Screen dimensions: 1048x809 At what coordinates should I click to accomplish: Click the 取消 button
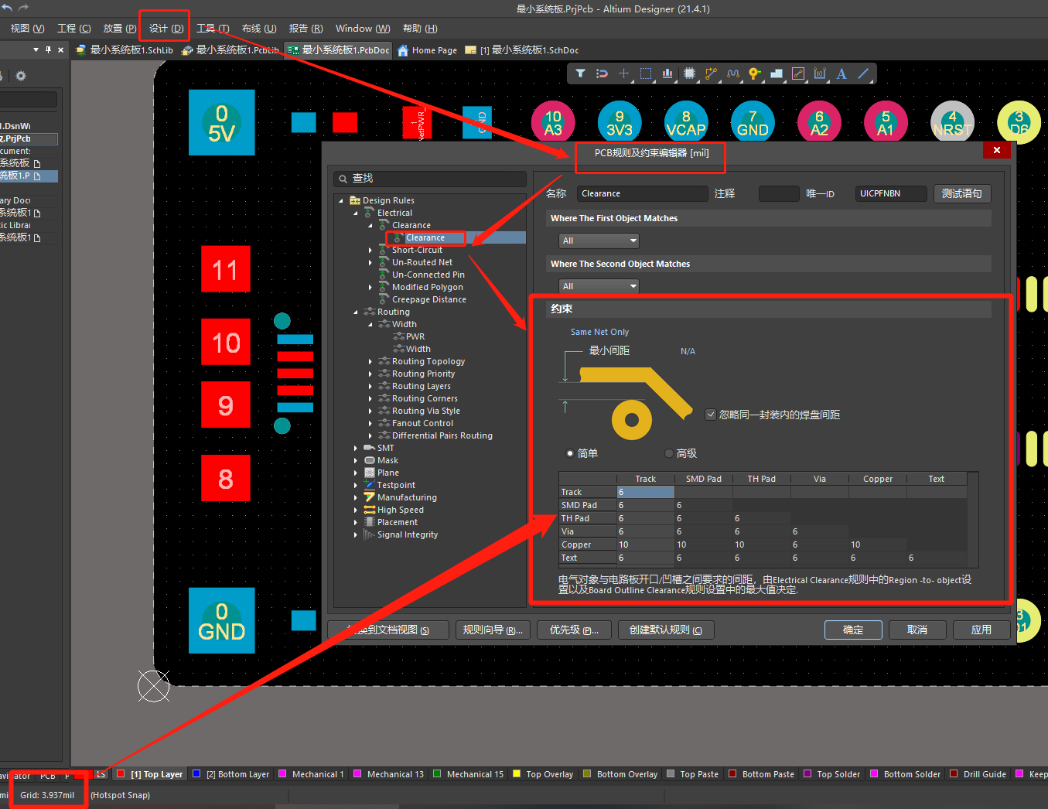pos(917,630)
